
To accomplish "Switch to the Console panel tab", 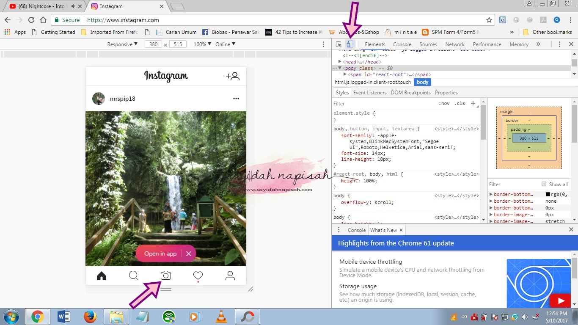I will click(x=402, y=44).
